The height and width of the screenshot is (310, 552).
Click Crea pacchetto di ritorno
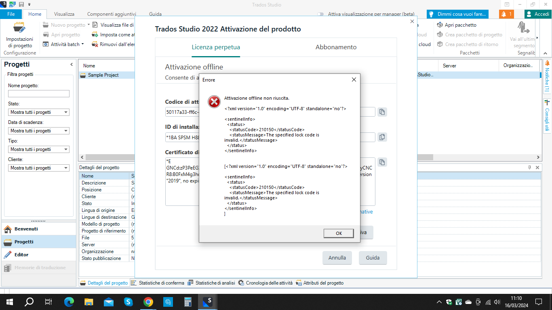point(468,44)
